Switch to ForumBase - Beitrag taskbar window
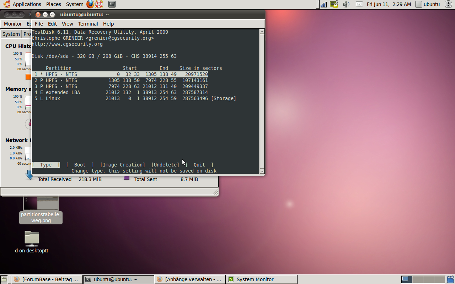This screenshot has height=284, width=455. [47, 279]
